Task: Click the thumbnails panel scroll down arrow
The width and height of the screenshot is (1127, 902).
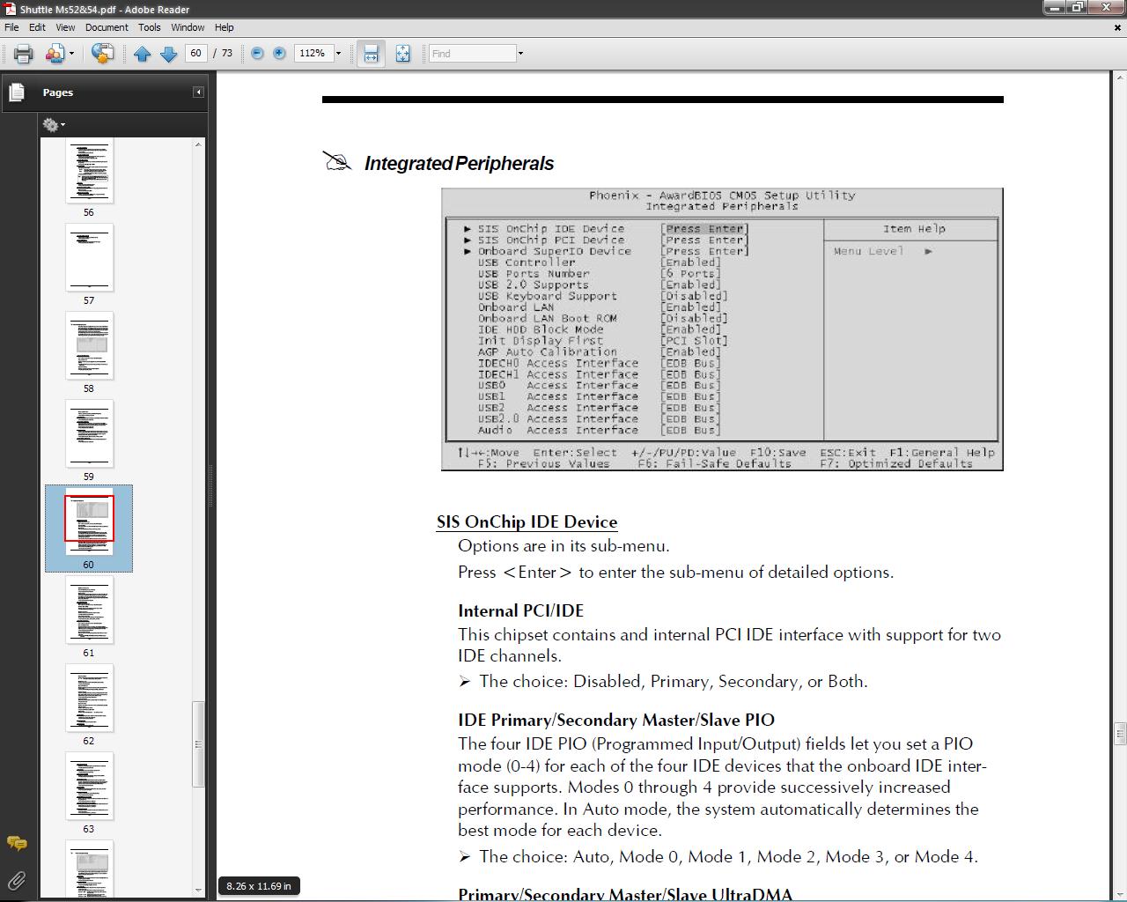Action: (x=198, y=891)
